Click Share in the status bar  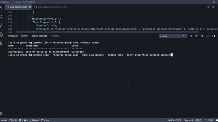pos(45,120)
